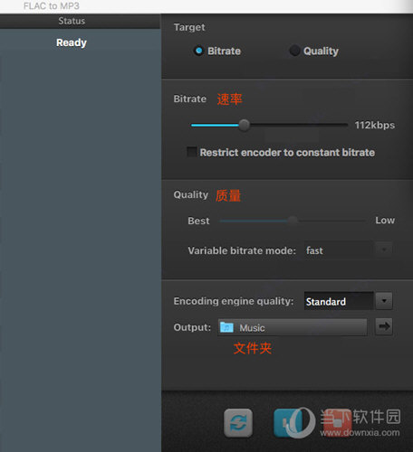Screen dimensions: 413x452
Task: Click the Standard encoding quality field
Action: click(339, 301)
